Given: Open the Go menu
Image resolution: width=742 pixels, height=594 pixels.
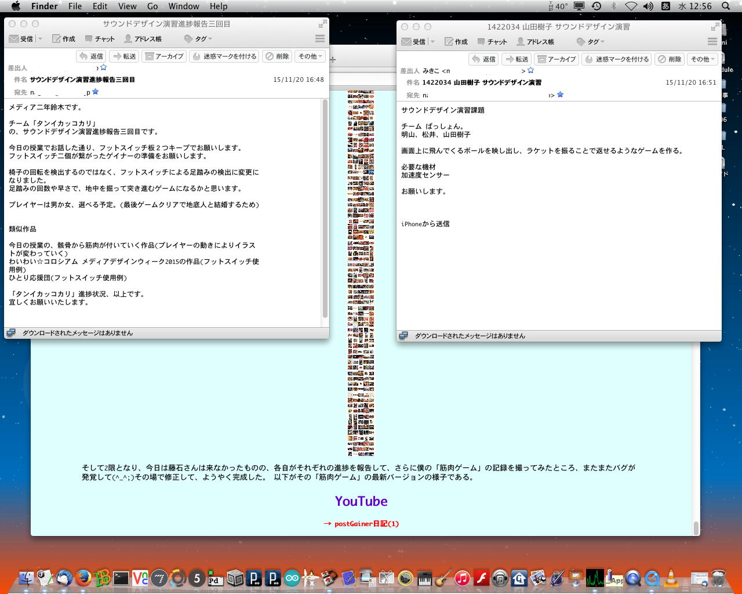Looking at the screenshot, I should 152,6.
